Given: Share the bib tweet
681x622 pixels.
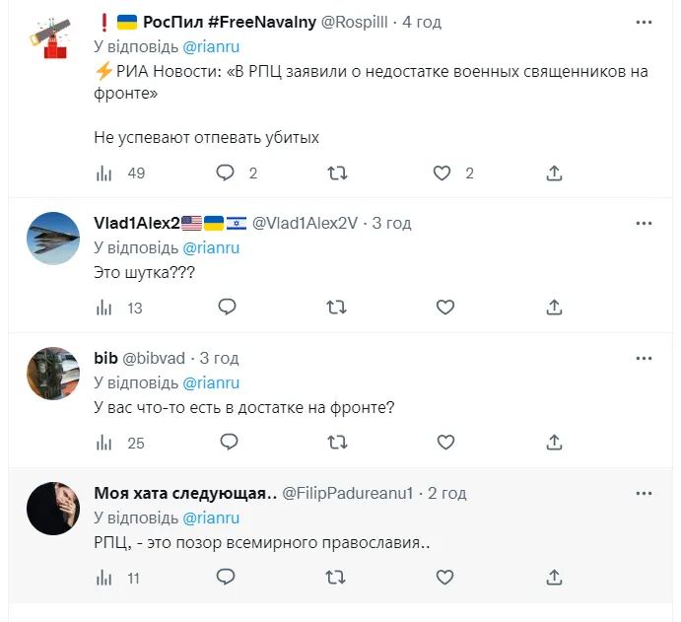Looking at the screenshot, I should point(555,443).
